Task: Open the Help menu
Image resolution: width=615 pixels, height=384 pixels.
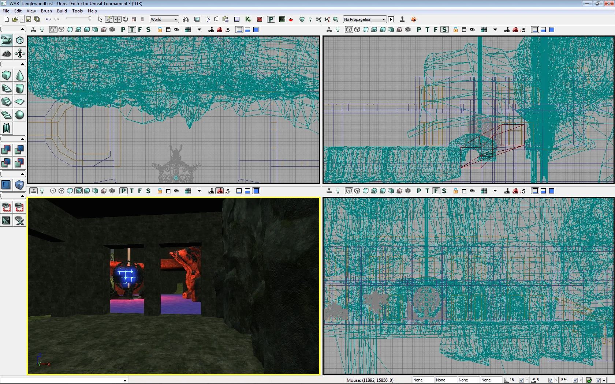Action: coord(92,11)
